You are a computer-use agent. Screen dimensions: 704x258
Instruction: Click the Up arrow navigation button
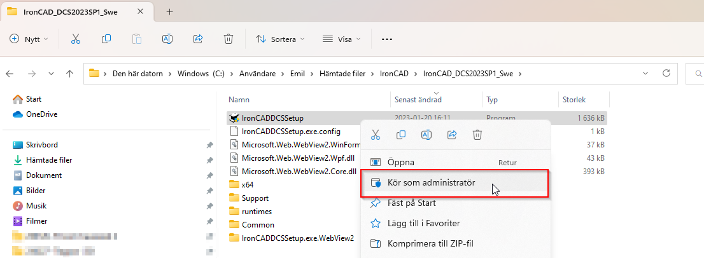[69, 74]
